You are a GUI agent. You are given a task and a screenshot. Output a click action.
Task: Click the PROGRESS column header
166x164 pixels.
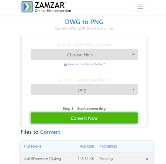pos(108,146)
